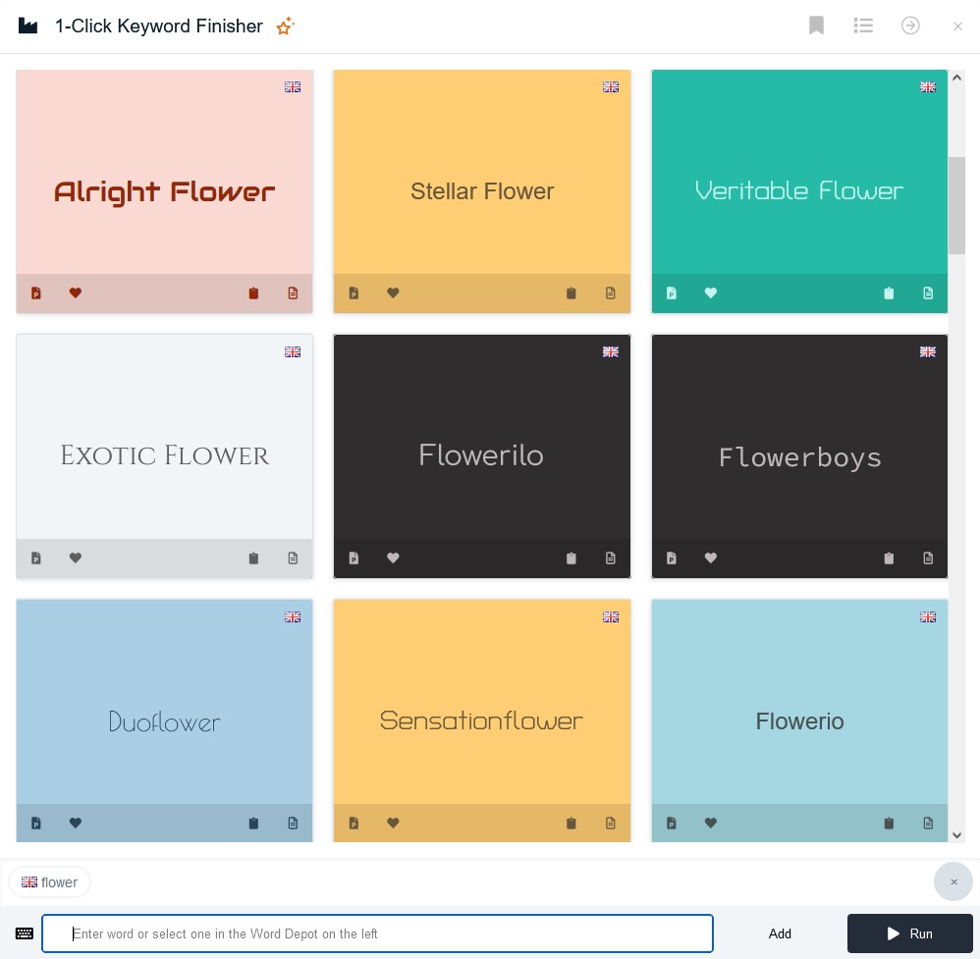Click the sparkle icon beside the app title
The height and width of the screenshot is (959, 980).
(x=285, y=27)
